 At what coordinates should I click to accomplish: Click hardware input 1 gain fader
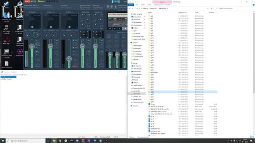32,46
